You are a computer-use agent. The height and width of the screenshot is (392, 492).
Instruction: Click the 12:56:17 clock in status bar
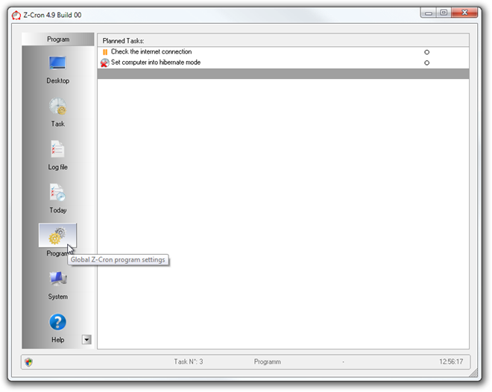451,361
